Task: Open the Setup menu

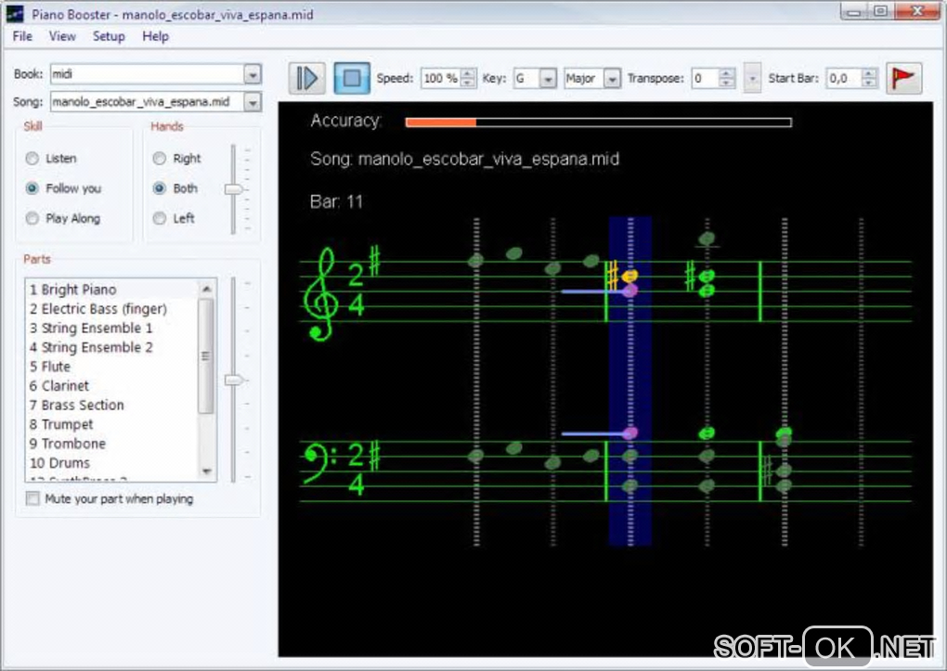Action: coord(109,36)
